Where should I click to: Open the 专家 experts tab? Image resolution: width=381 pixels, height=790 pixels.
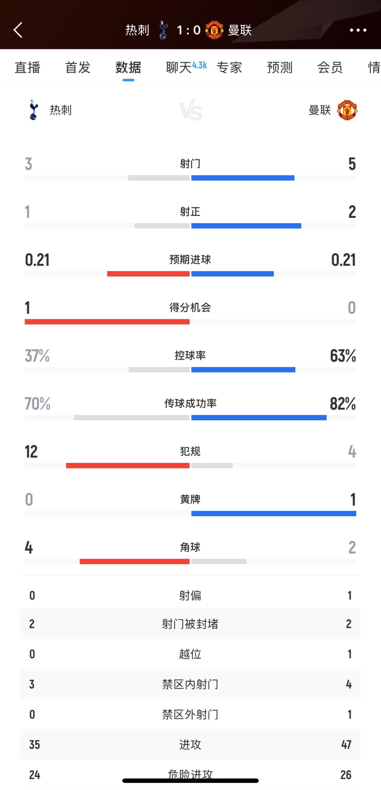click(229, 68)
